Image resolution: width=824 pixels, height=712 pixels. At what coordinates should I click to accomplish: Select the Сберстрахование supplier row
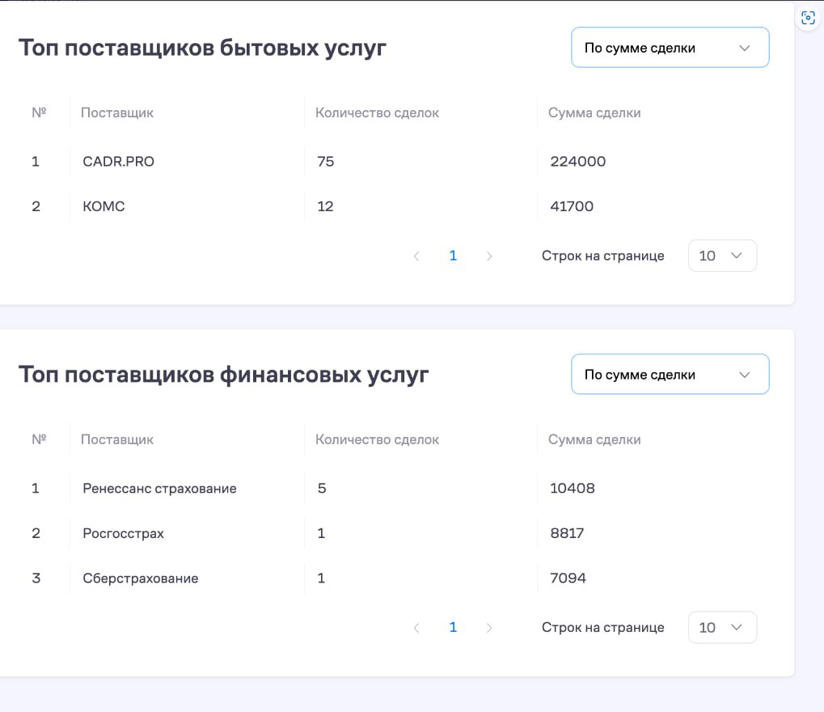140,578
